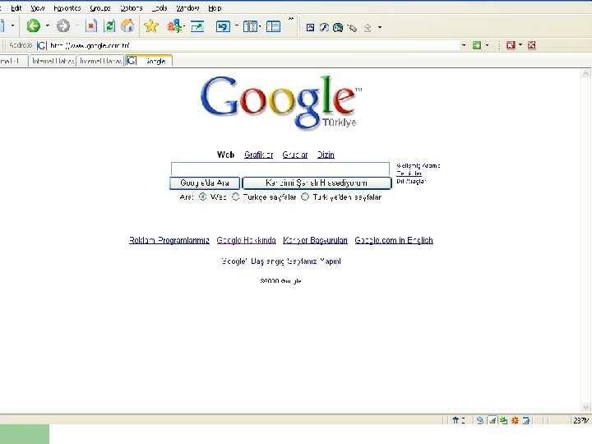The width and height of the screenshot is (592, 444).
Task: Click the Kendimi Şanslı Hissediyorum button
Action: pyautogui.click(x=317, y=183)
